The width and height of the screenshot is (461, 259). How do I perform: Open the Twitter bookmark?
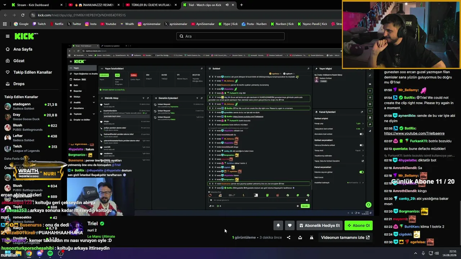74,24
